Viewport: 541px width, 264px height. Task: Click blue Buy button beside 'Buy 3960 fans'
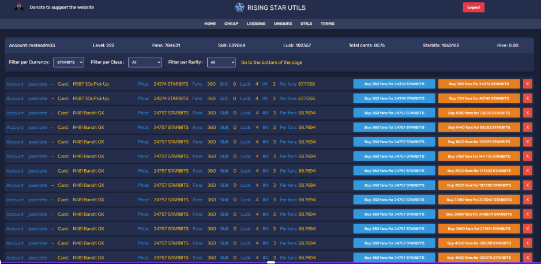click(394, 228)
